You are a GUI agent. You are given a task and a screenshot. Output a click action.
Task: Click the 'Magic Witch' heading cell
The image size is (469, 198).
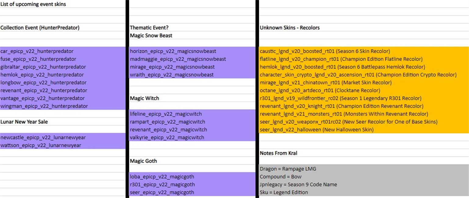pyautogui.click(x=145, y=98)
